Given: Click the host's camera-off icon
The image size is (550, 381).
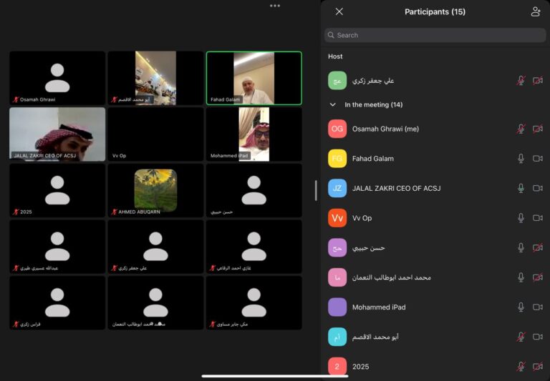Looking at the screenshot, I should [x=537, y=81].
